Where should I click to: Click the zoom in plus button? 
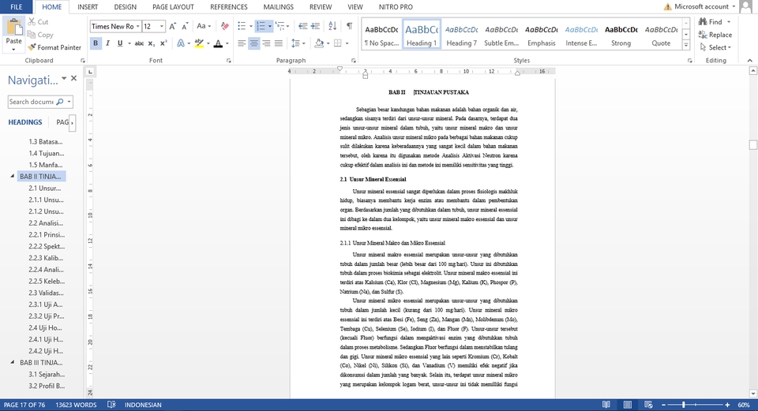point(727,405)
